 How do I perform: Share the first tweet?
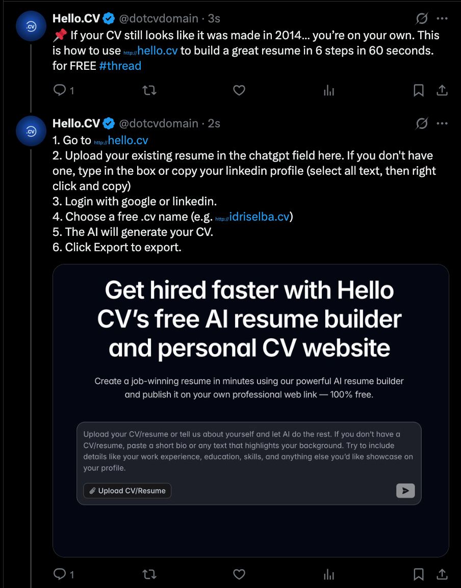pyautogui.click(x=442, y=91)
